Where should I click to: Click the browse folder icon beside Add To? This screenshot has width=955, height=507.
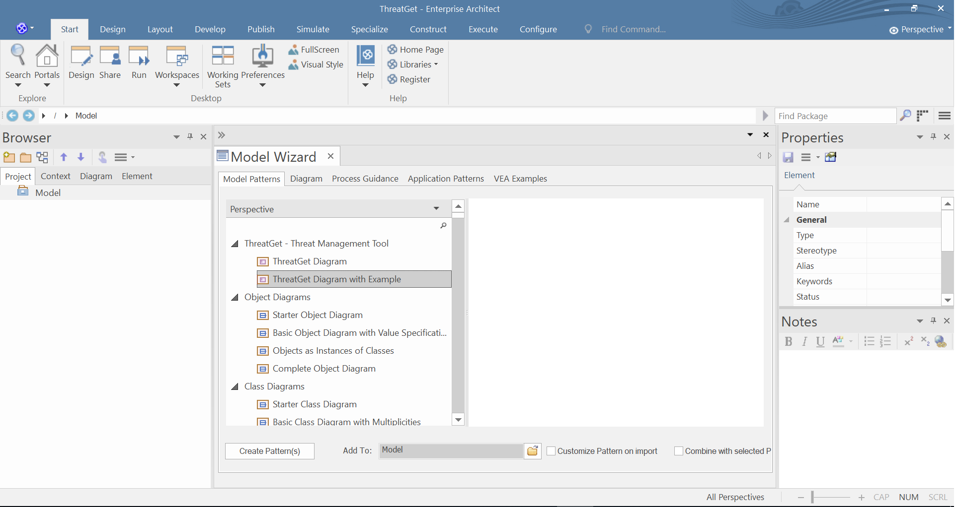point(533,451)
